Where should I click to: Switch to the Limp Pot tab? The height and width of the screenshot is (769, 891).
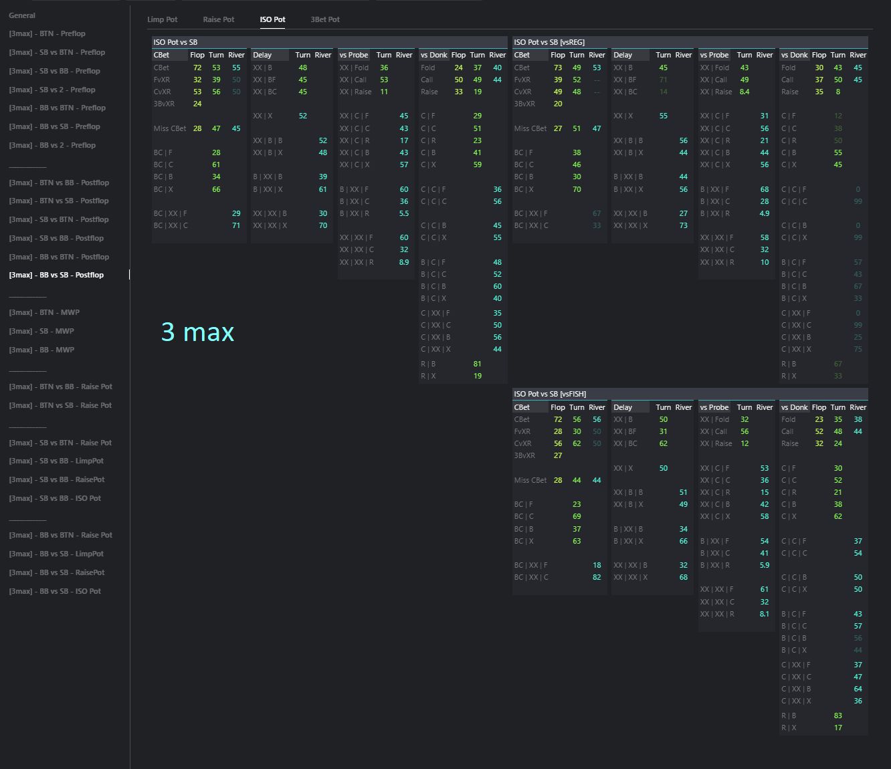pos(162,19)
